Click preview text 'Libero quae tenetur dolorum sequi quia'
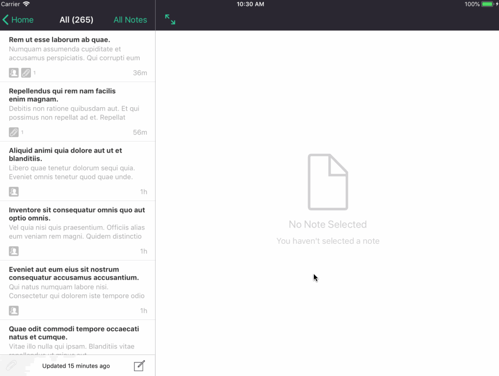 [72, 168]
